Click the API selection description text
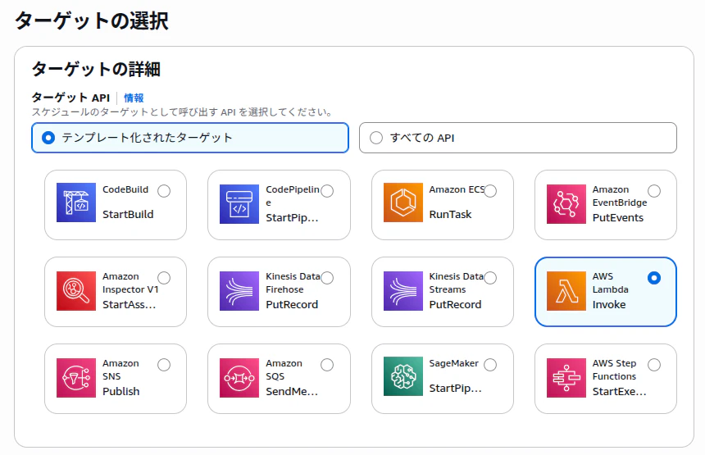The width and height of the screenshot is (705, 455). (182, 112)
